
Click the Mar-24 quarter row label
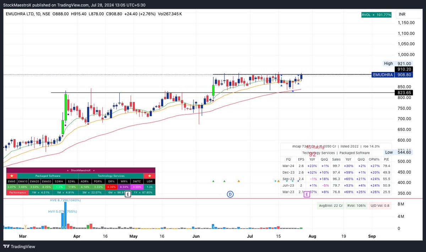coord(288,166)
